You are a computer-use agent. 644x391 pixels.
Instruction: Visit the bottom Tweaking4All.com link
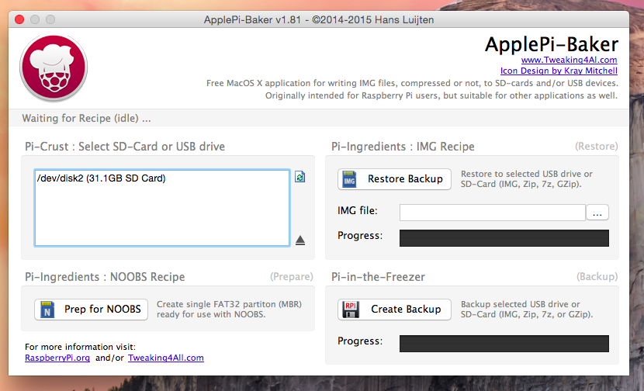click(165, 358)
